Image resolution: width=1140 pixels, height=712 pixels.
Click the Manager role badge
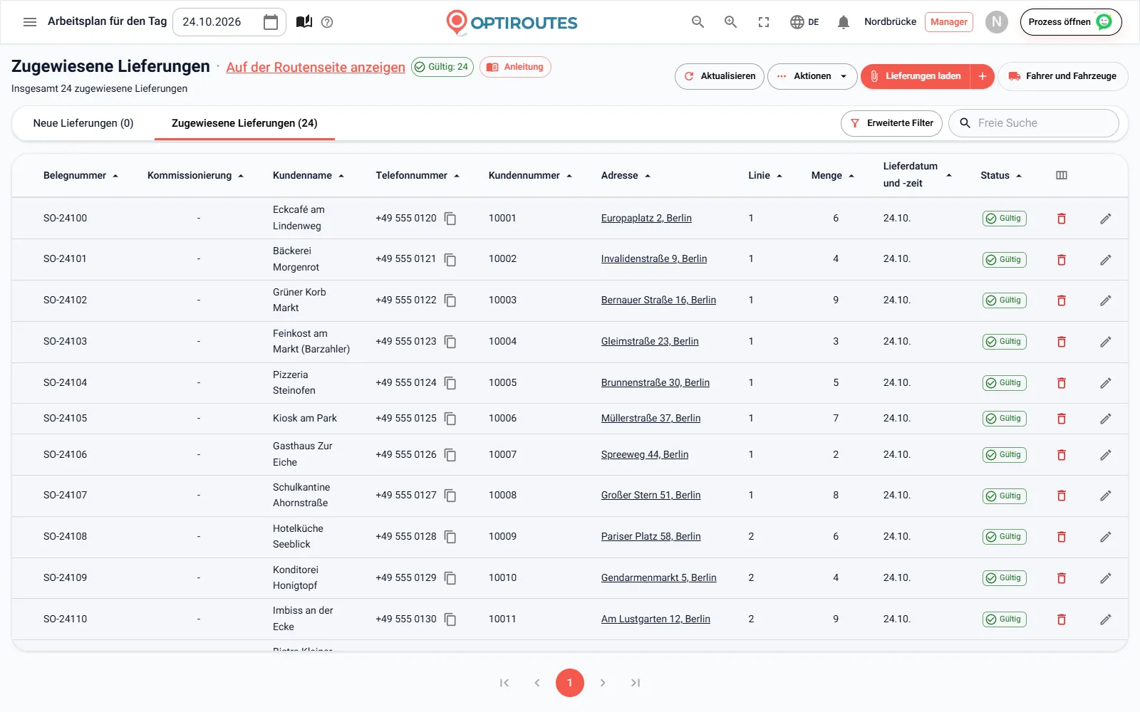click(949, 22)
